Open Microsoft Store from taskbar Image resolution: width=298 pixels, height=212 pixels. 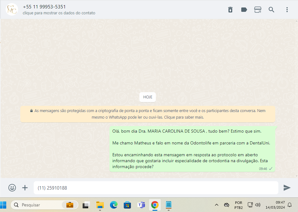point(127,205)
